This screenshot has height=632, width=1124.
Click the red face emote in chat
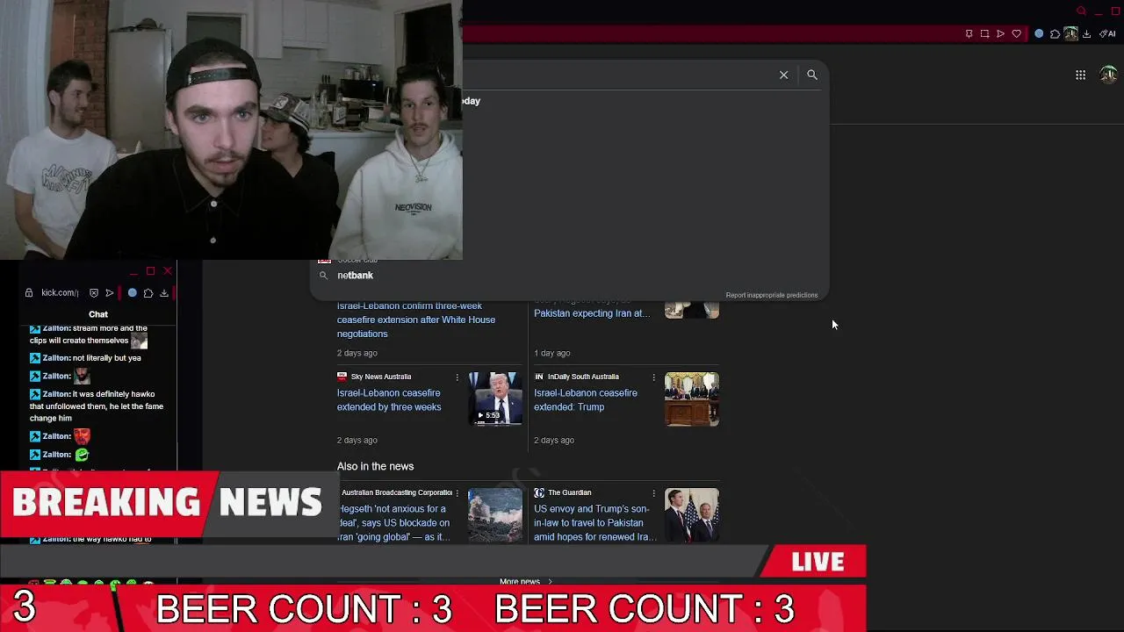coord(82,436)
